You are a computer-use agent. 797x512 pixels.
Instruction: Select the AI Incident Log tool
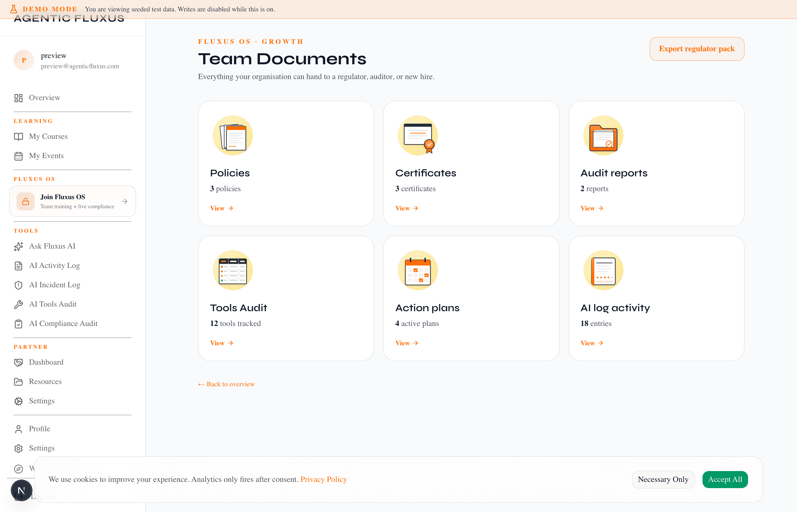[x=55, y=285]
